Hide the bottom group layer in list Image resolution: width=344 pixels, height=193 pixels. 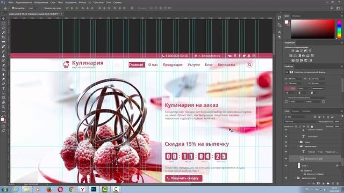point(286,178)
